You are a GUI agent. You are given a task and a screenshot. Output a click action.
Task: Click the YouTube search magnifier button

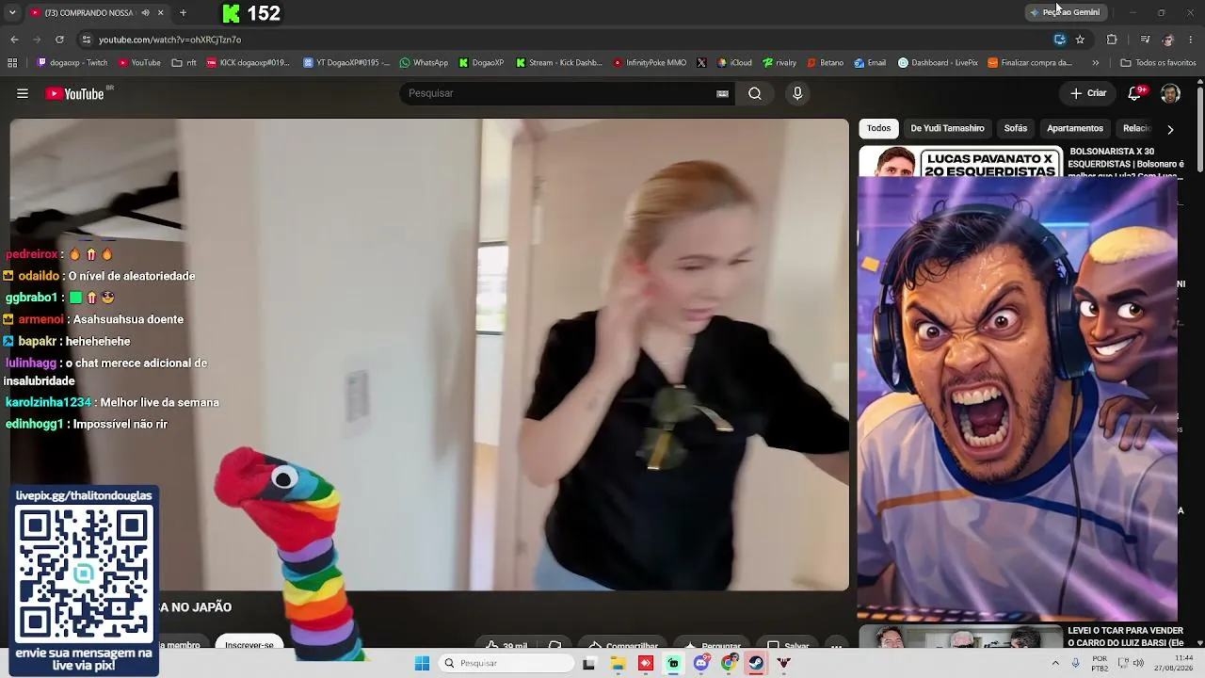click(x=755, y=93)
